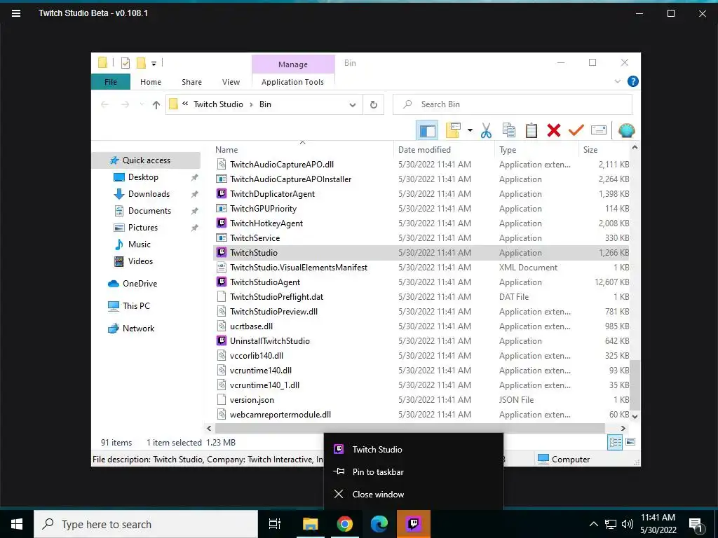Click the Explorer help question mark icon
The width and height of the screenshot is (718, 538).
click(x=633, y=81)
